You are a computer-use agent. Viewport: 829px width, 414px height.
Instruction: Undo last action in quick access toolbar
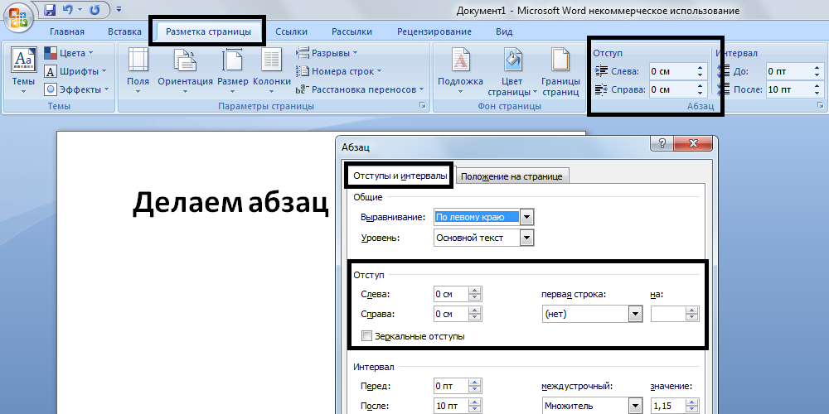point(67,9)
